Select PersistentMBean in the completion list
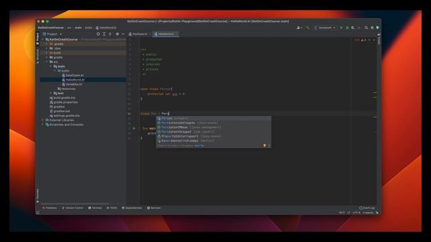The width and height of the screenshot is (431, 242). (x=213, y=127)
